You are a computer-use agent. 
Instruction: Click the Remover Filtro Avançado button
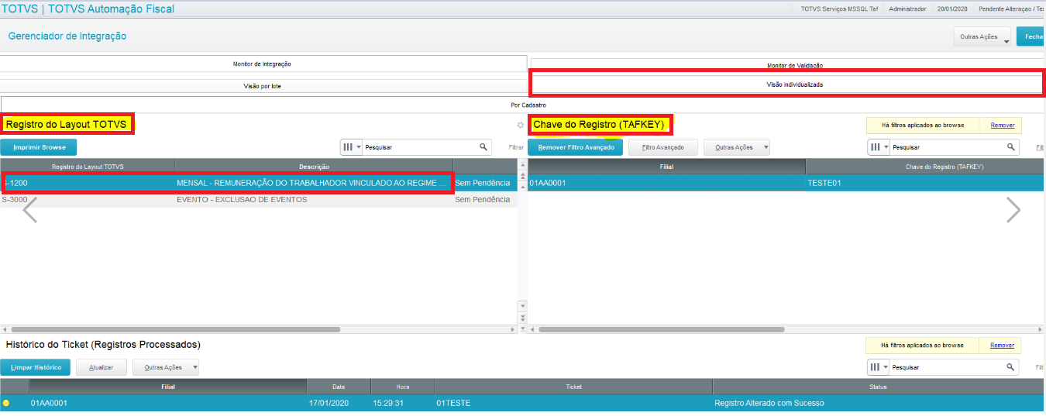(x=576, y=147)
